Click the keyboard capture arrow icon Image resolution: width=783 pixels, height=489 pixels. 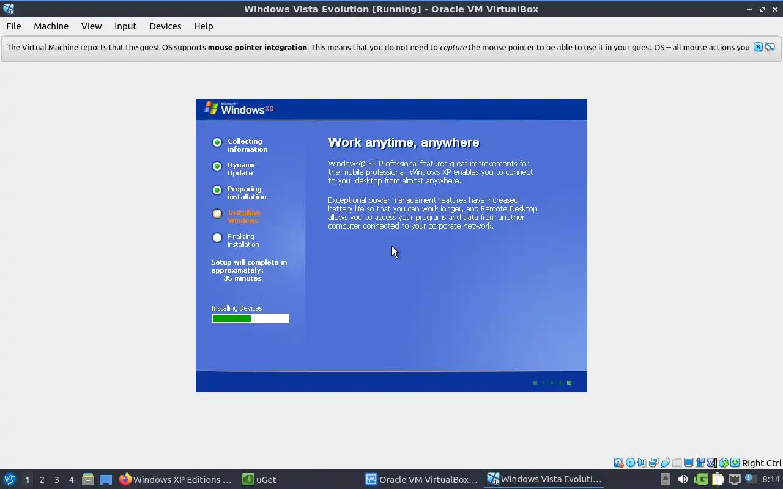click(x=735, y=463)
